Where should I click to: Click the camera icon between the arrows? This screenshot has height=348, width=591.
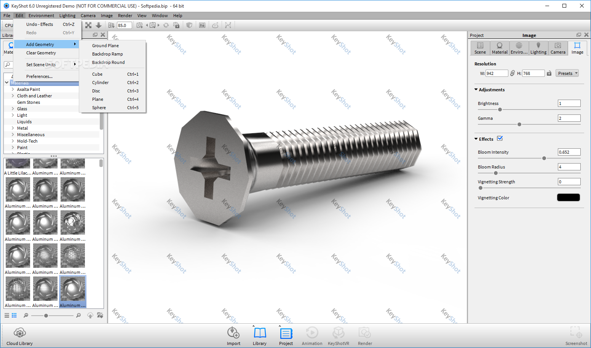pos(153,25)
